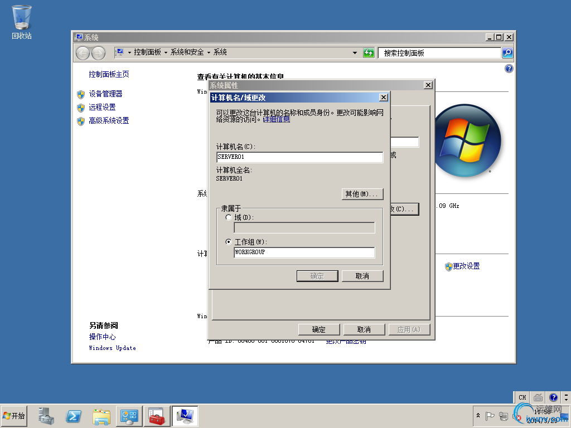This screenshot has height=428, width=571.
Task: Select the 工作组(W) radio button
Action: 229,242
